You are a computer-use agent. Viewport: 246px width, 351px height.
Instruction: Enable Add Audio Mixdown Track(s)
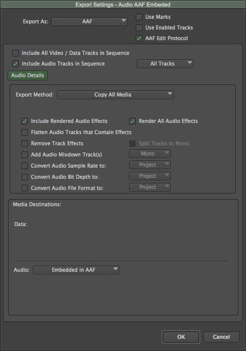[24, 155]
